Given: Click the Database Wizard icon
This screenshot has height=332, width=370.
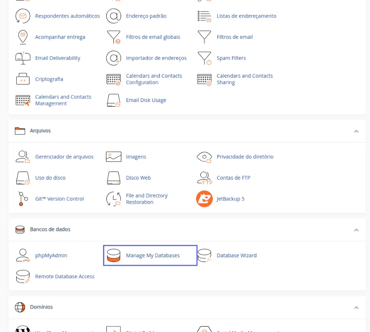Looking at the screenshot, I should [204, 256].
